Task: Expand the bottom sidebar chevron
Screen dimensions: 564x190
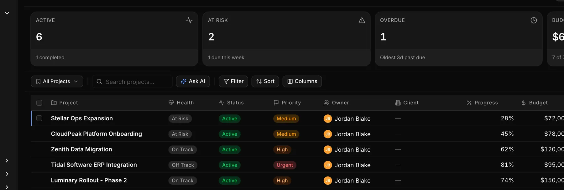Action: coord(7,187)
